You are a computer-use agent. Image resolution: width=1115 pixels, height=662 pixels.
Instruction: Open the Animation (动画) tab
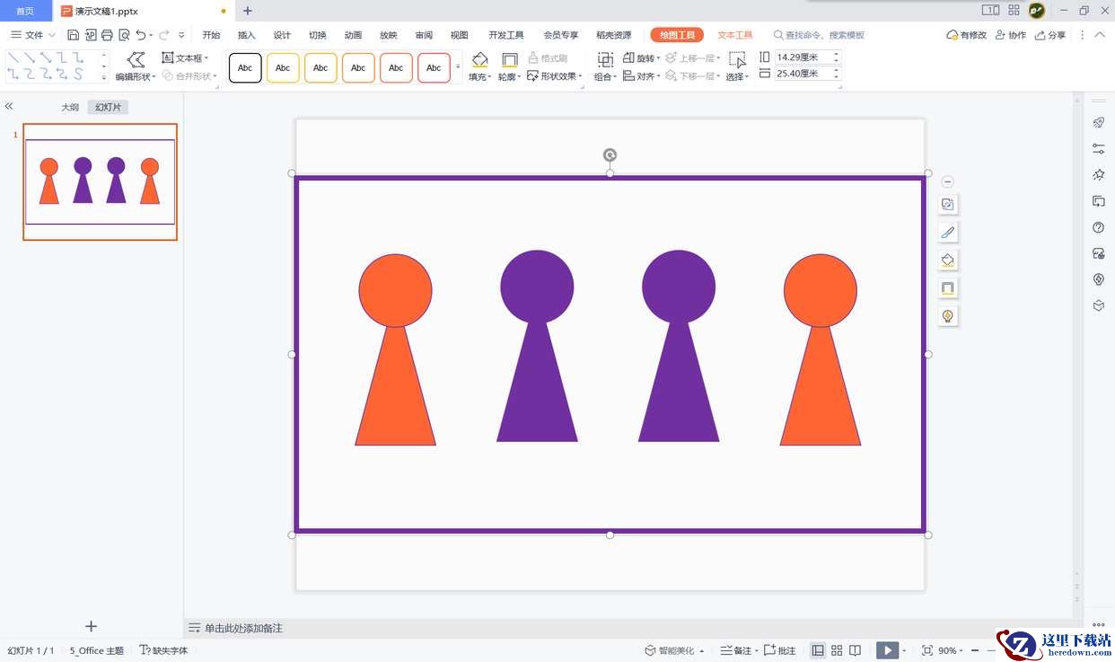coord(353,35)
